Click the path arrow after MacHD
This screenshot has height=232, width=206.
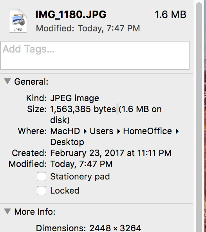click(85, 131)
